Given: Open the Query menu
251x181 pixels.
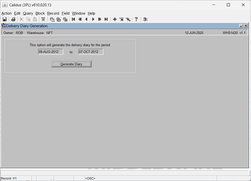Looking at the screenshot, I should [x=28, y=13].
